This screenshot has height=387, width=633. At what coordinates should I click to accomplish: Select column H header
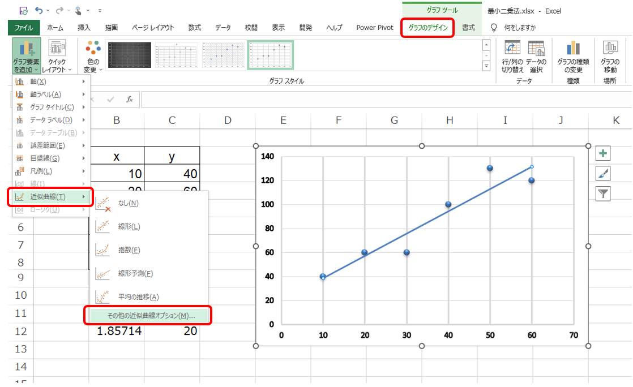tap(450, 121)
